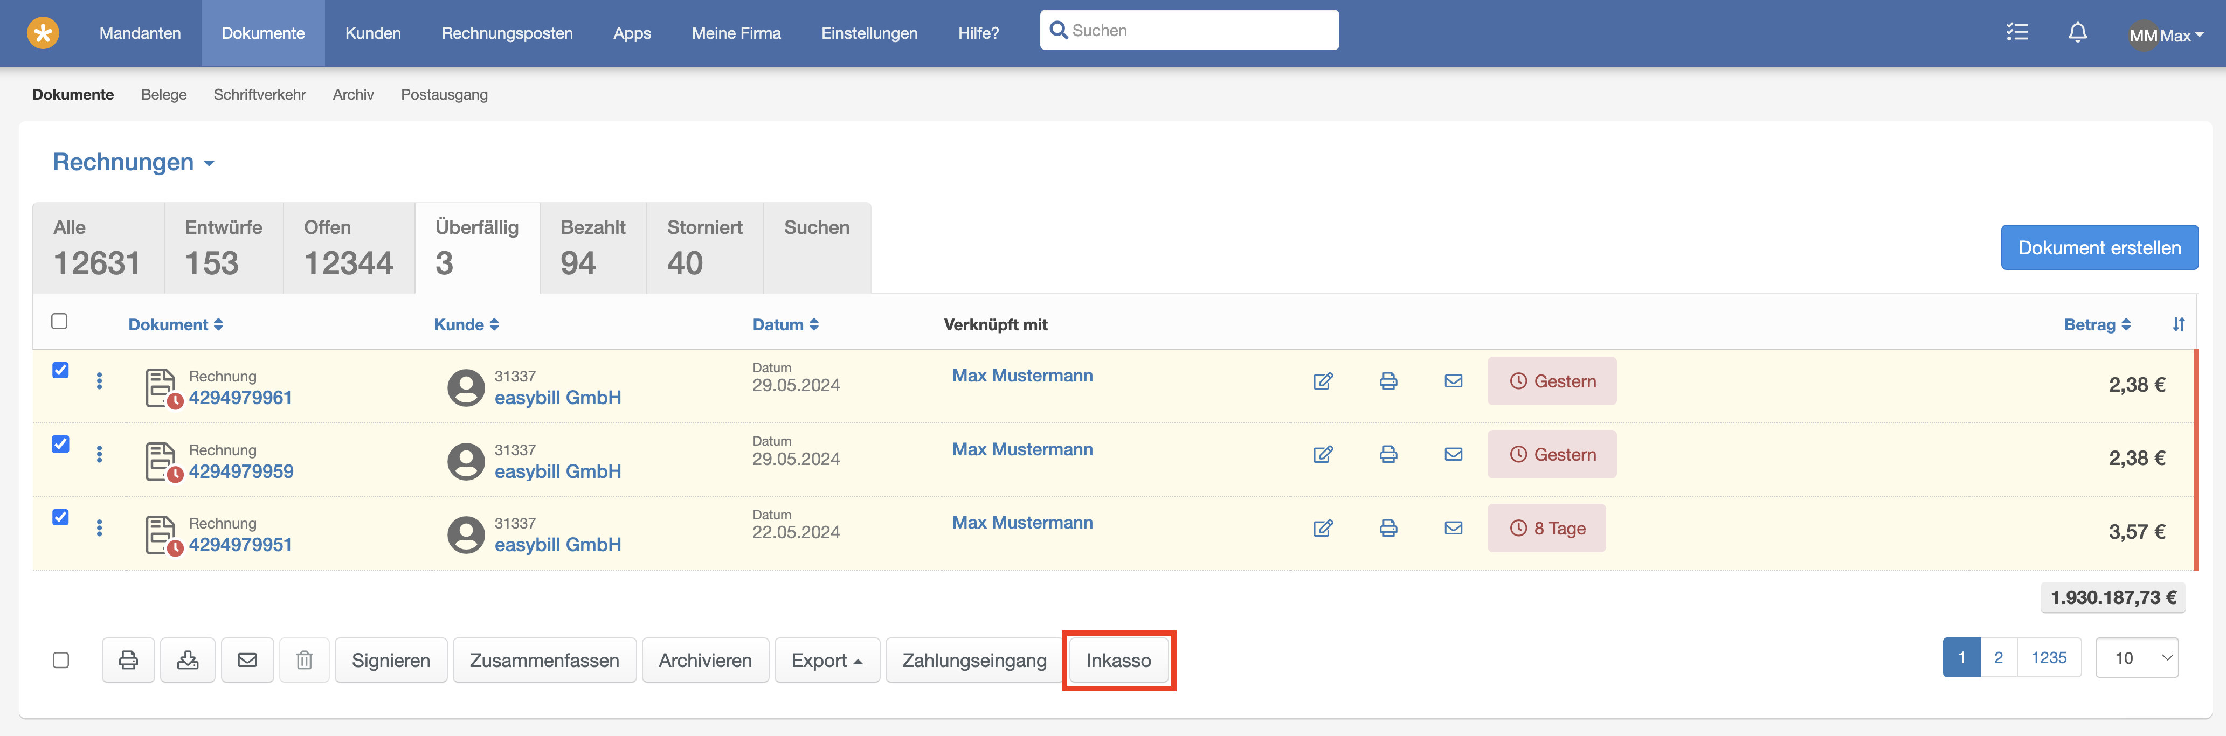Uncheck the checkbox for invoice 4294979959

click(60, 444)
